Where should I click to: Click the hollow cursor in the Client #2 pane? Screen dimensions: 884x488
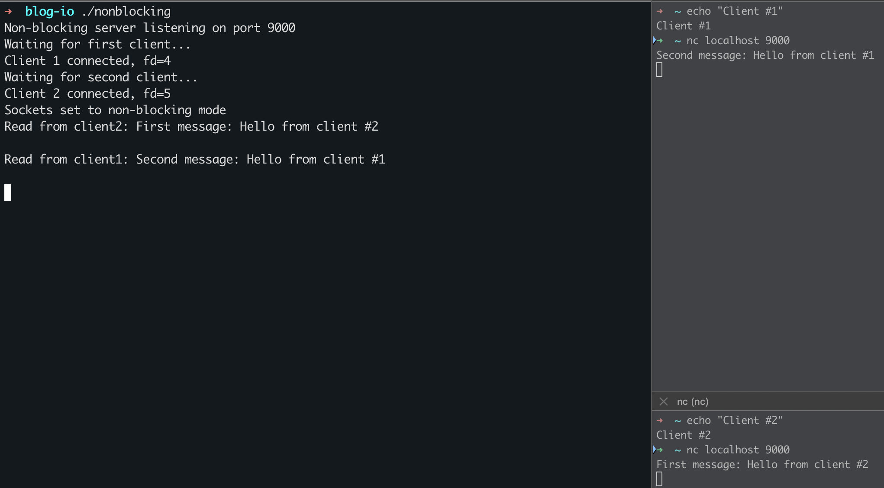click(x=659, y=479)
